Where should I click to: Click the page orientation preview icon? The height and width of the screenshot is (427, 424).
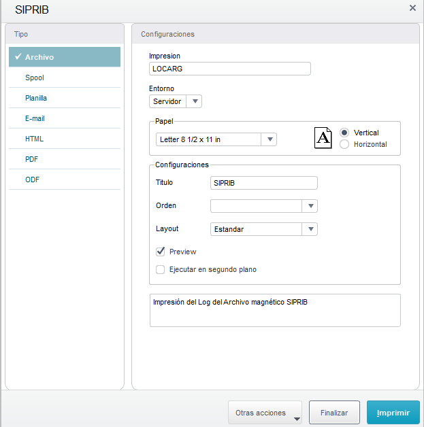point(323,138)
